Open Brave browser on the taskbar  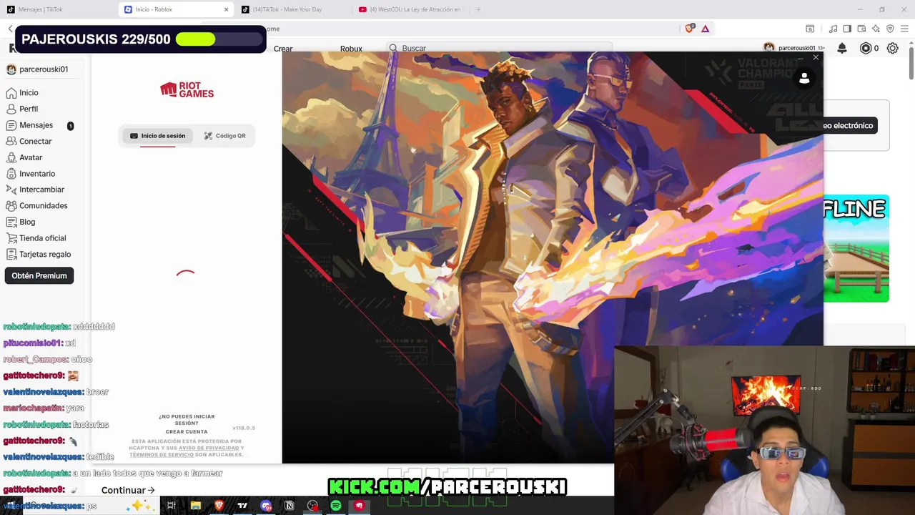coord(219,506)
